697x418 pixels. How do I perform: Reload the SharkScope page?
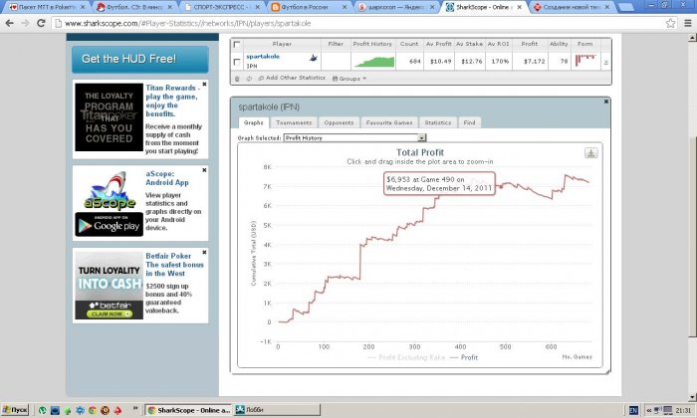click(x=41, y=23)
